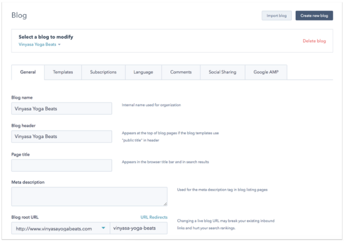Click the Meta description text area

coord(89,196)
